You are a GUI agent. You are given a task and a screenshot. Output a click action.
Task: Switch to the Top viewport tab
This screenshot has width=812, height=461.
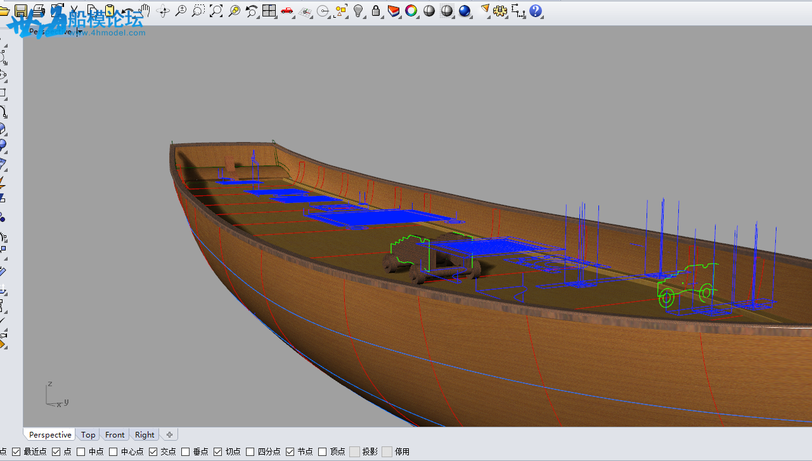tap(88, 434)
